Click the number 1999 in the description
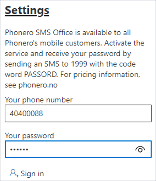The height and width of the screenshot is (181, 156). click(79, 64)
